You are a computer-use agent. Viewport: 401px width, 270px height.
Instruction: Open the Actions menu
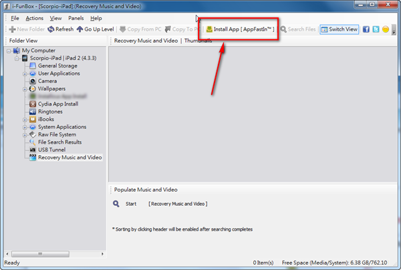point(35,19)
